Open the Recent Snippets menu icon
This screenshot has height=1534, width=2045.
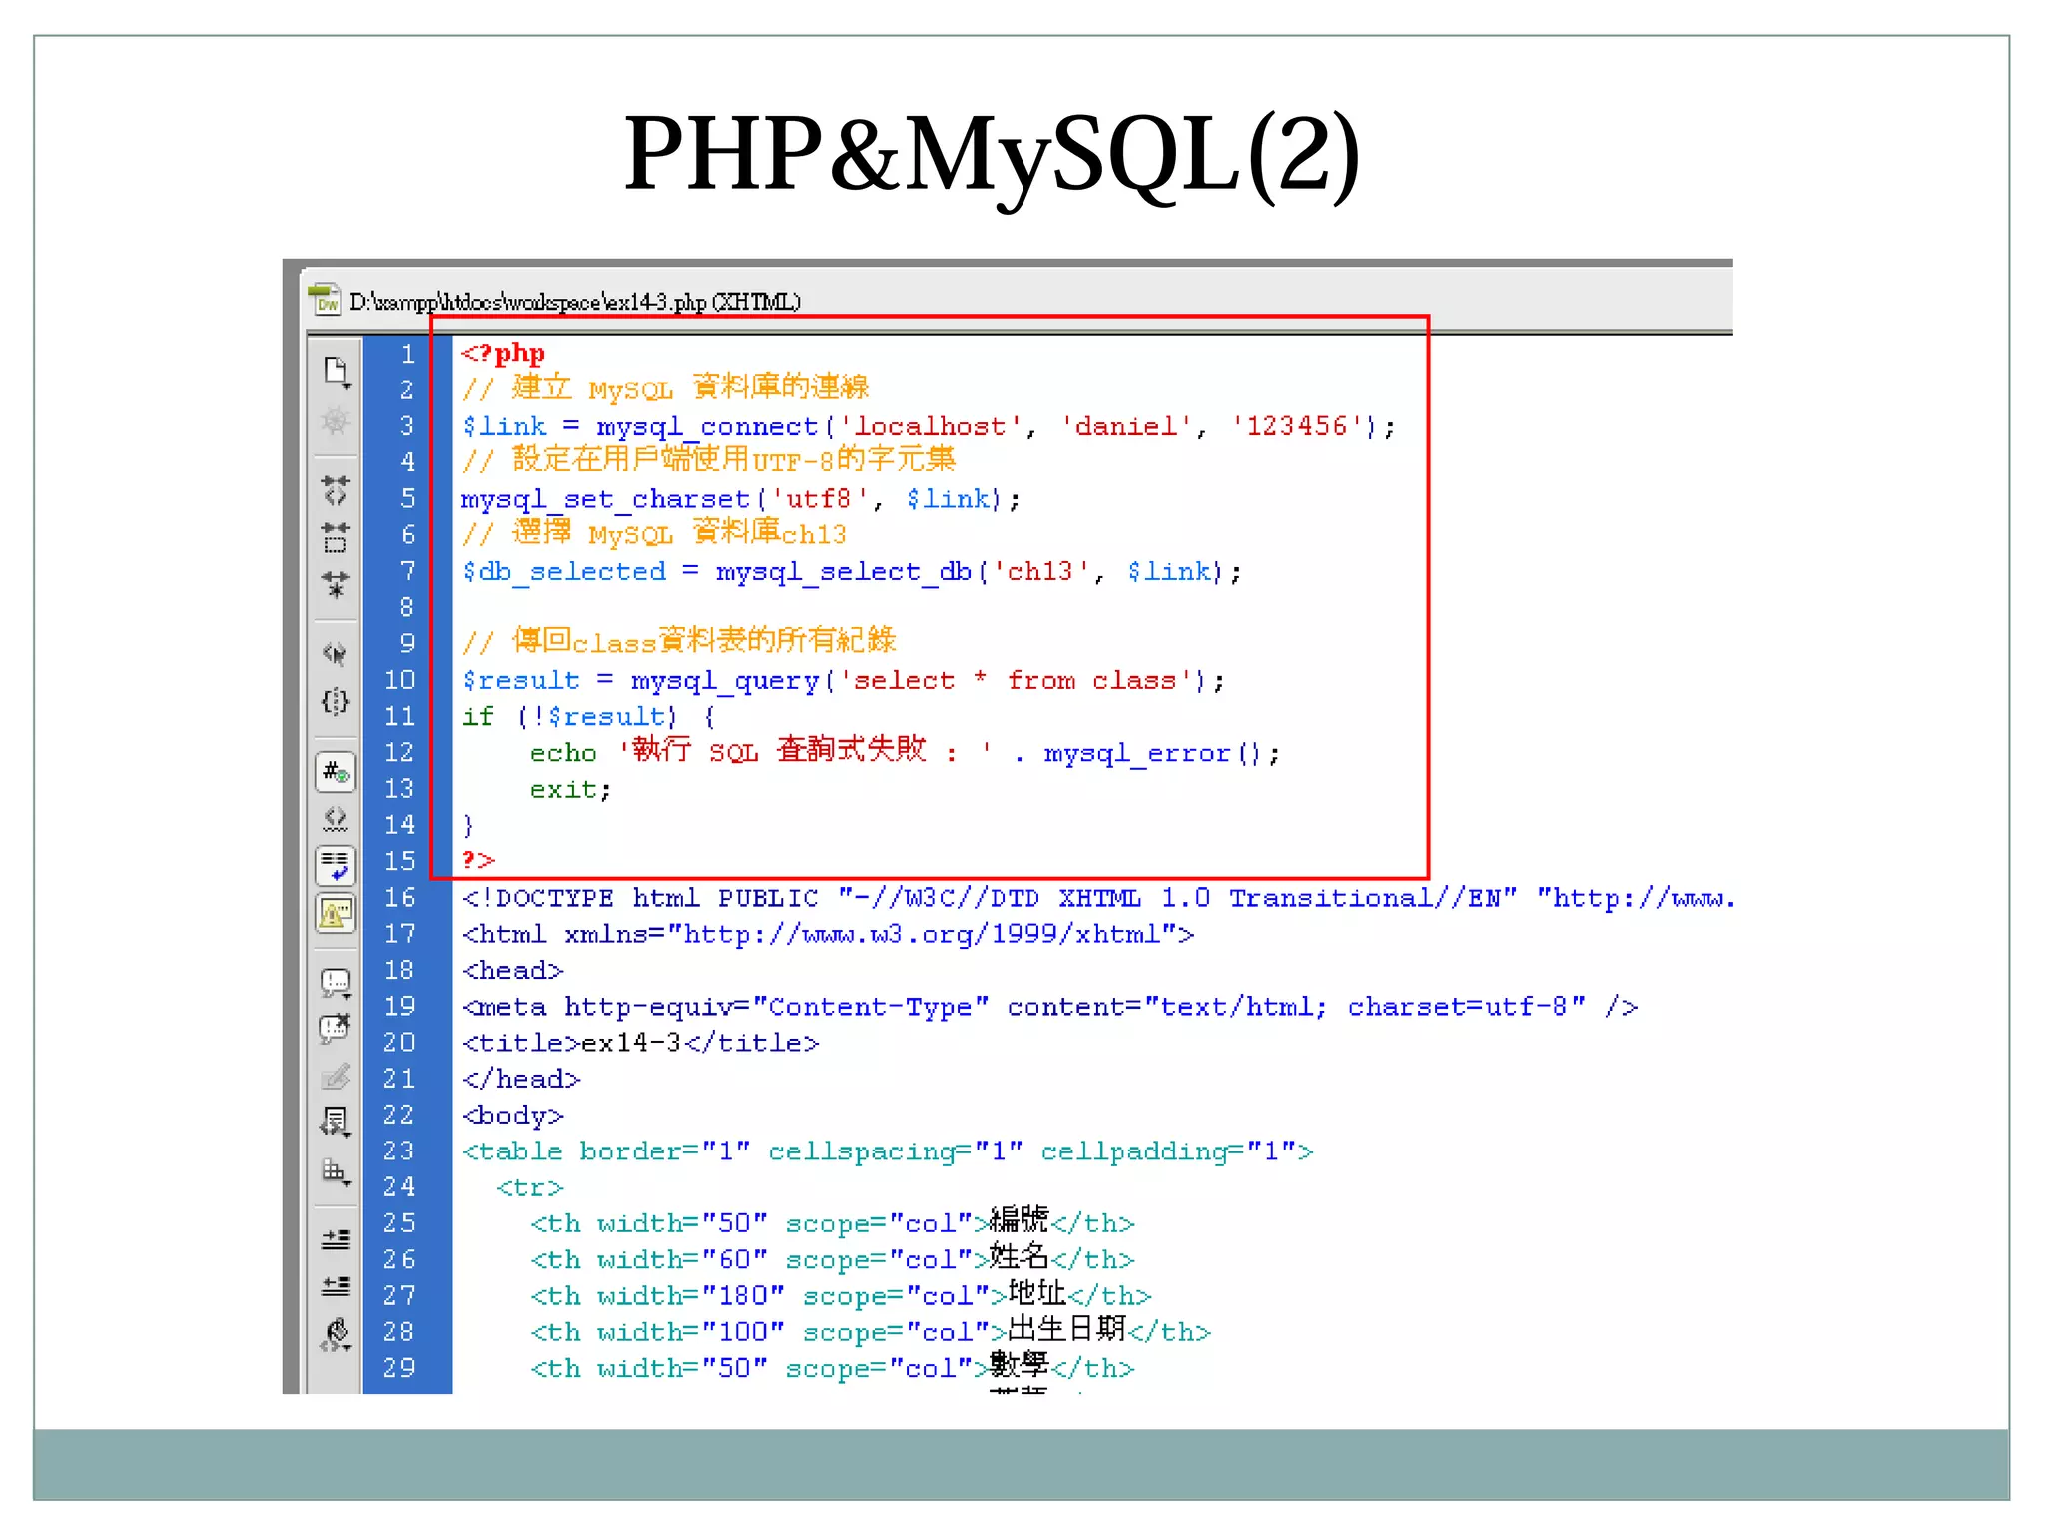tap(337, 1123)
